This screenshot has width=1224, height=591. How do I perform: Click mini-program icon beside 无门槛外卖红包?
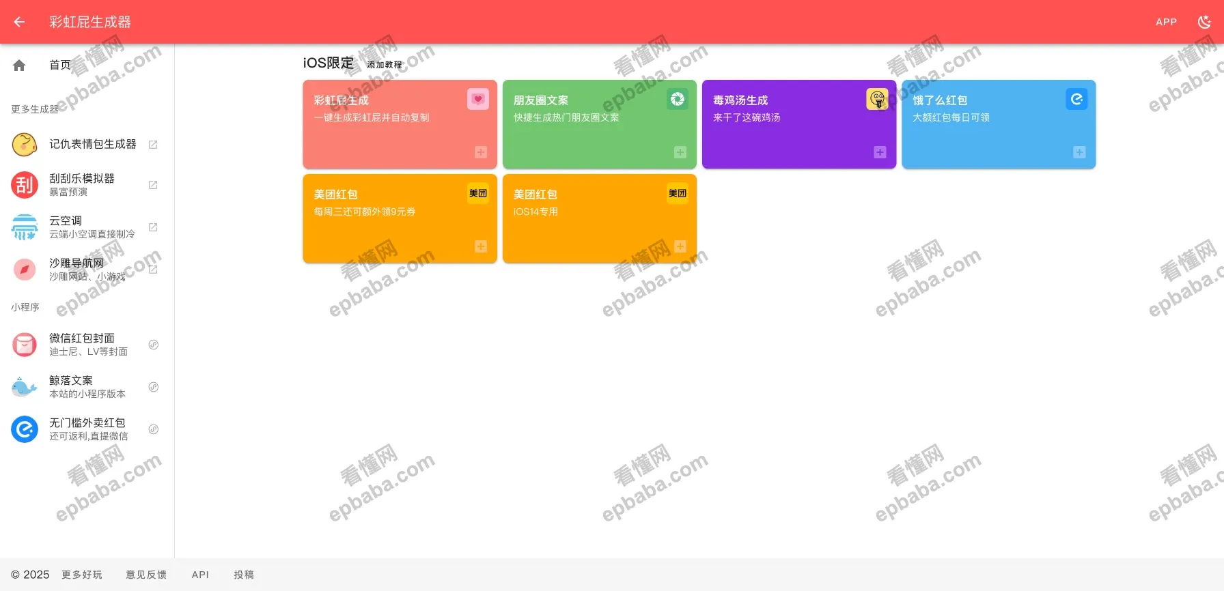click(154, 429)
